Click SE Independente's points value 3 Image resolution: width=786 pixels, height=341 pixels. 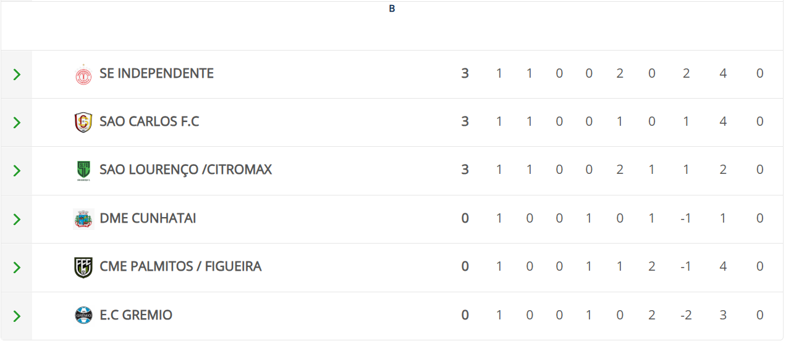[465, 73]
